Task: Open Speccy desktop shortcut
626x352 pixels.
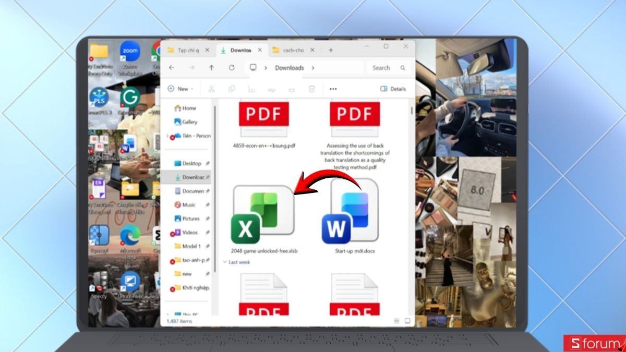Action: (99, 285)
